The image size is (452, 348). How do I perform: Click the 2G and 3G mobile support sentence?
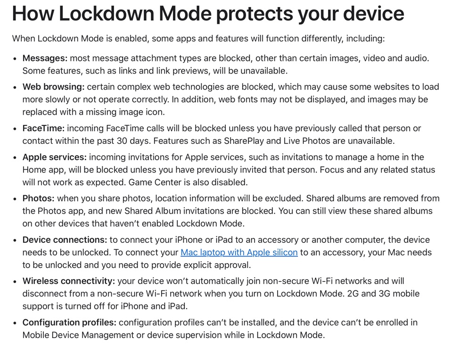tap(383, 294)
